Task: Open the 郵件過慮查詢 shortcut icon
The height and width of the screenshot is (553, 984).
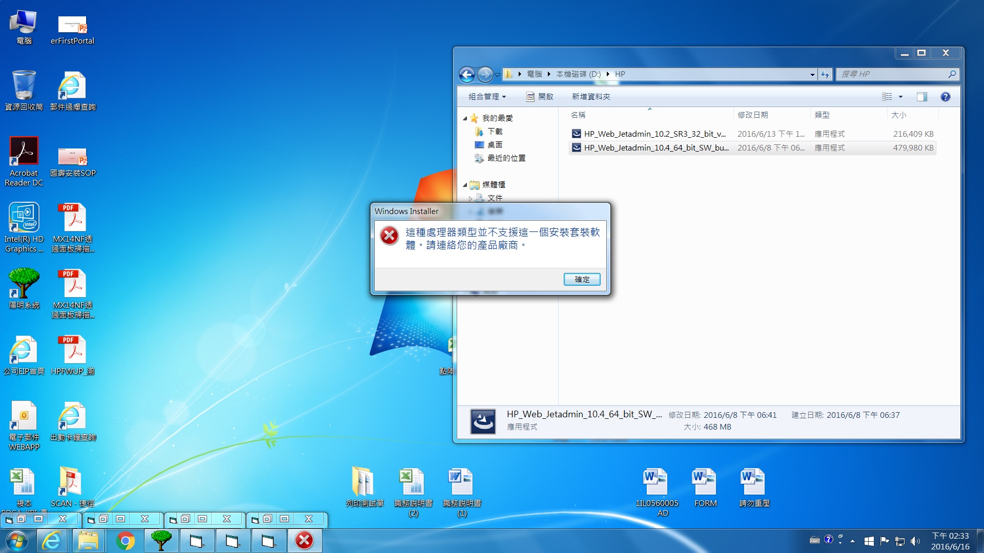Action: (72, 91)
